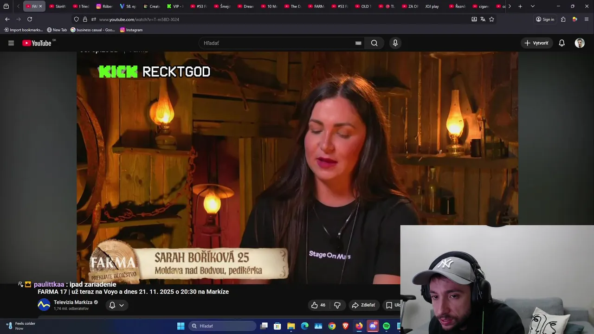594x334 pixels.
Task: Switch to Firefox on the taskbar
Action: coord(359,326)
